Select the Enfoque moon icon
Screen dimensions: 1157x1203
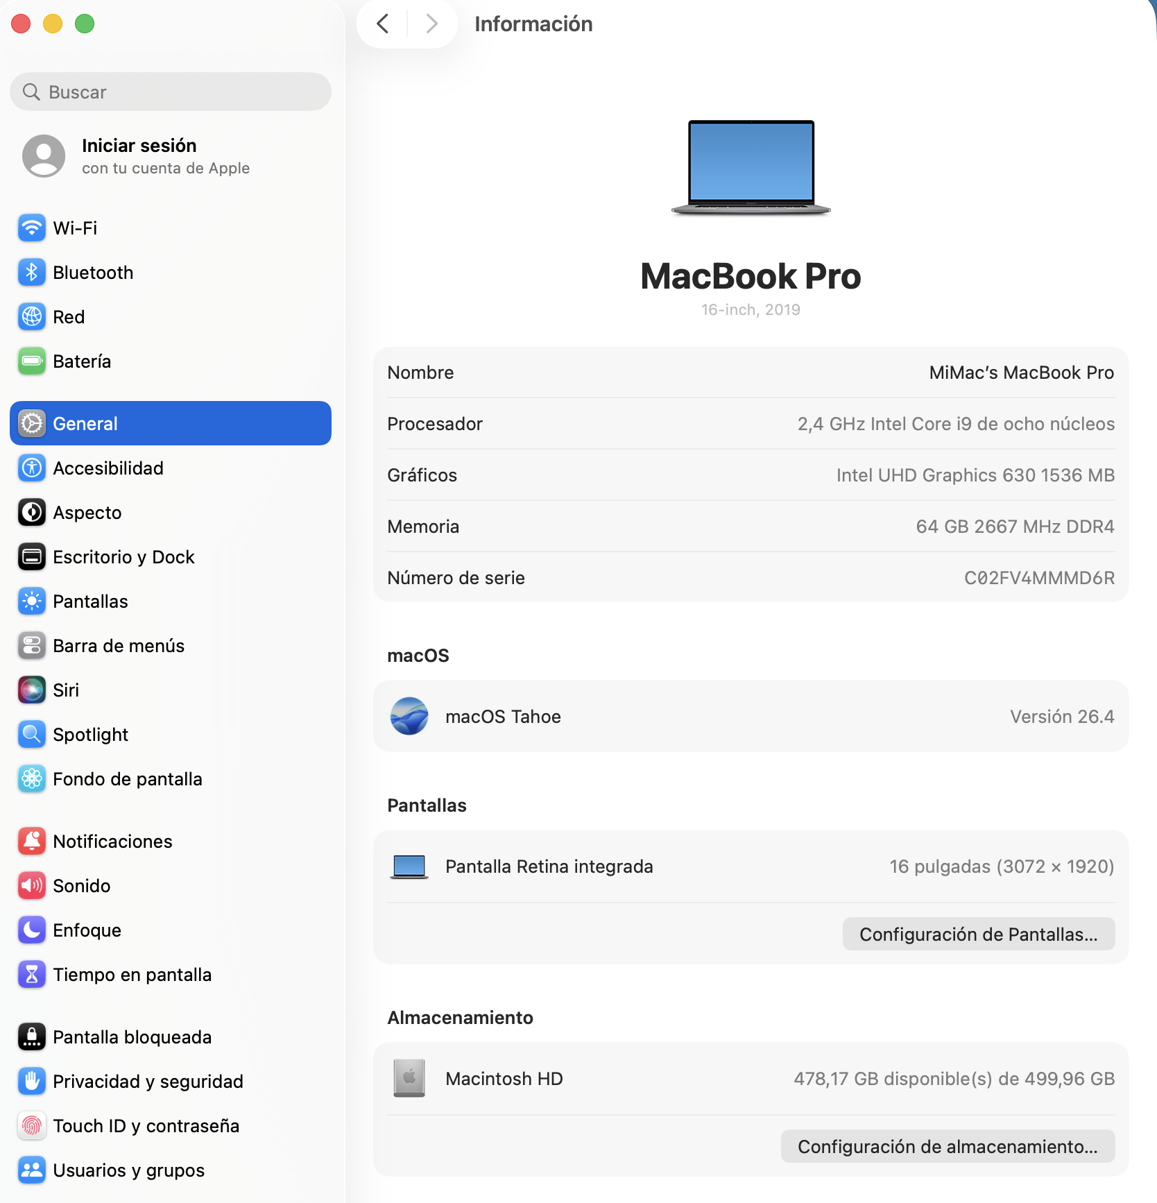pos(32,930)
